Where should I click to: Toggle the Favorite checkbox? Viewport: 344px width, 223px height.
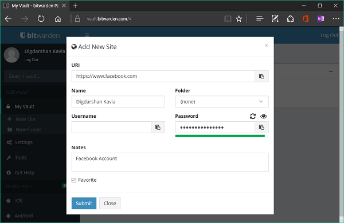tap(74, 180)
